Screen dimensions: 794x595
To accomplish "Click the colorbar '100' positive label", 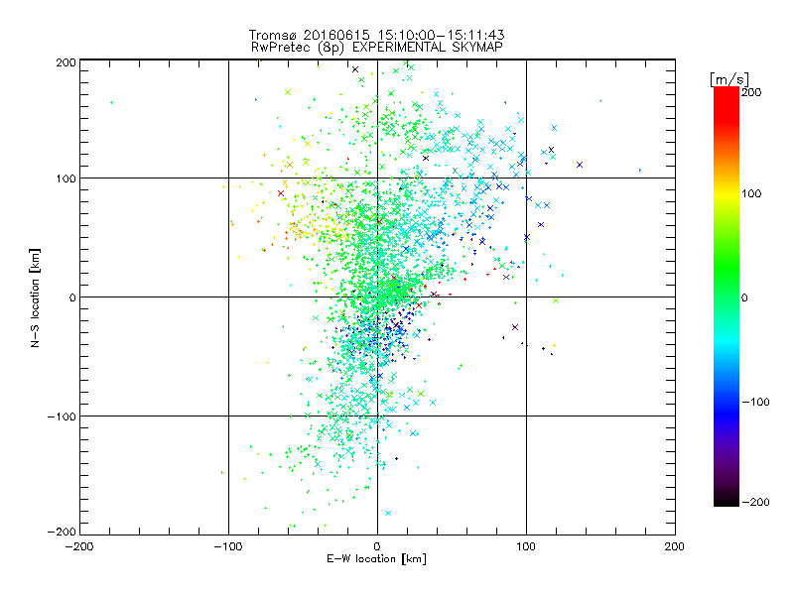I will coord(751,193).
